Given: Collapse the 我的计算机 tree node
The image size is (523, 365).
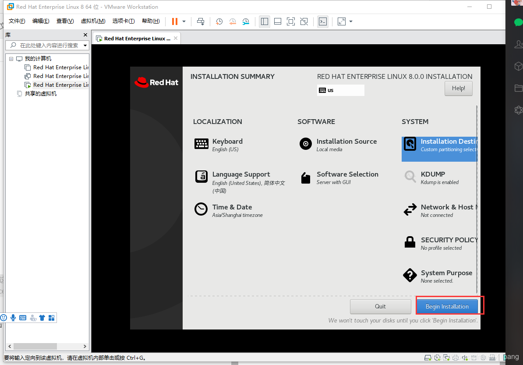Looking at the screenshot, I should pyautogui.click(x=11, y=59).
